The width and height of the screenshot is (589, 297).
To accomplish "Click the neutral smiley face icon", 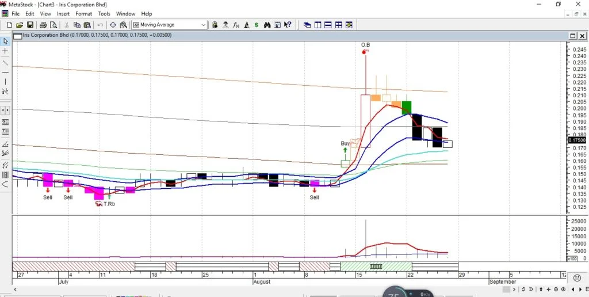I will pyautogui.click(x=577, y=277).
